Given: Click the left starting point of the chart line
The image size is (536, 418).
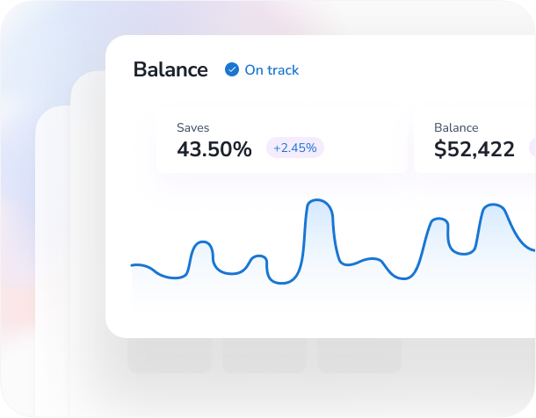Looking at the screenshot, I should pyautogui.click(x=133, y=264).
